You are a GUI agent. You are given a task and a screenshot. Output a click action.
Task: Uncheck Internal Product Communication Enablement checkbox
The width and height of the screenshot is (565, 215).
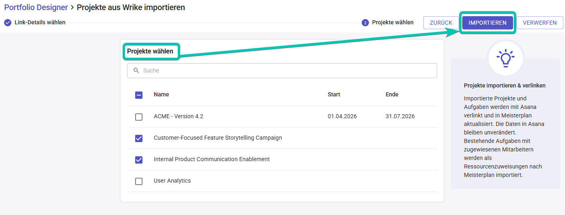pos(139,160)
